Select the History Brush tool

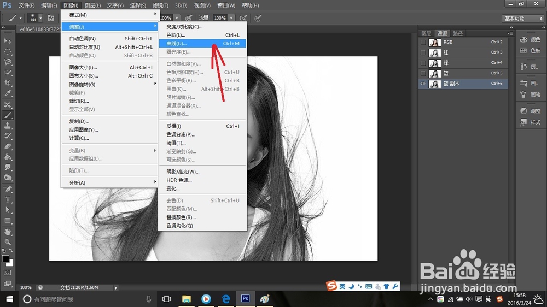tap(7, 136)
